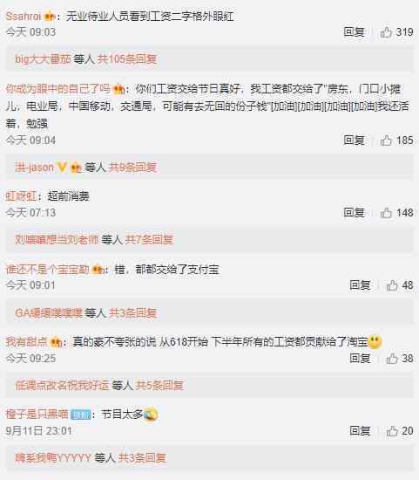The image size is (419, 480).
Task: Reply to Ssahroi's comment via 回复
Action: click(354, 31)
